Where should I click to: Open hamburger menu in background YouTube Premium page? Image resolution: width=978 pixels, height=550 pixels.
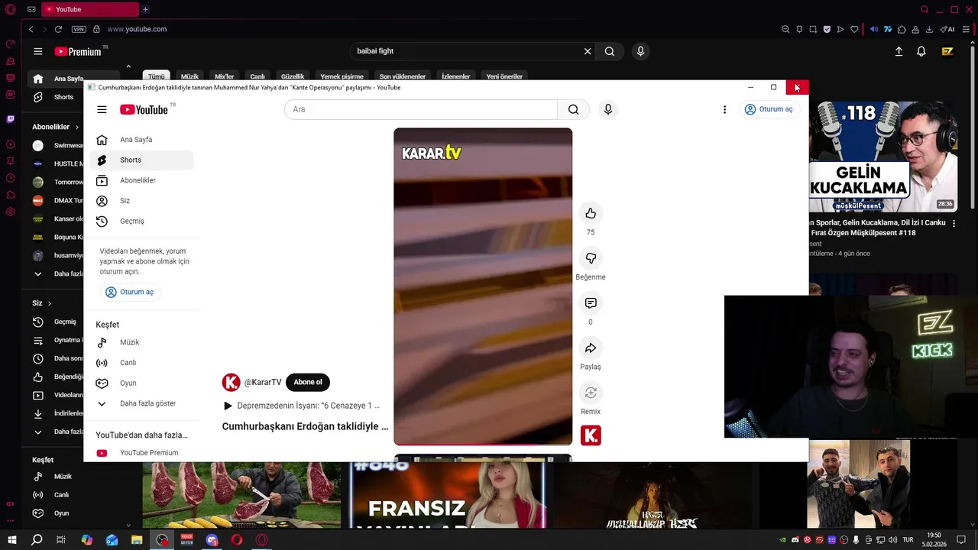[x=37, y=51]
